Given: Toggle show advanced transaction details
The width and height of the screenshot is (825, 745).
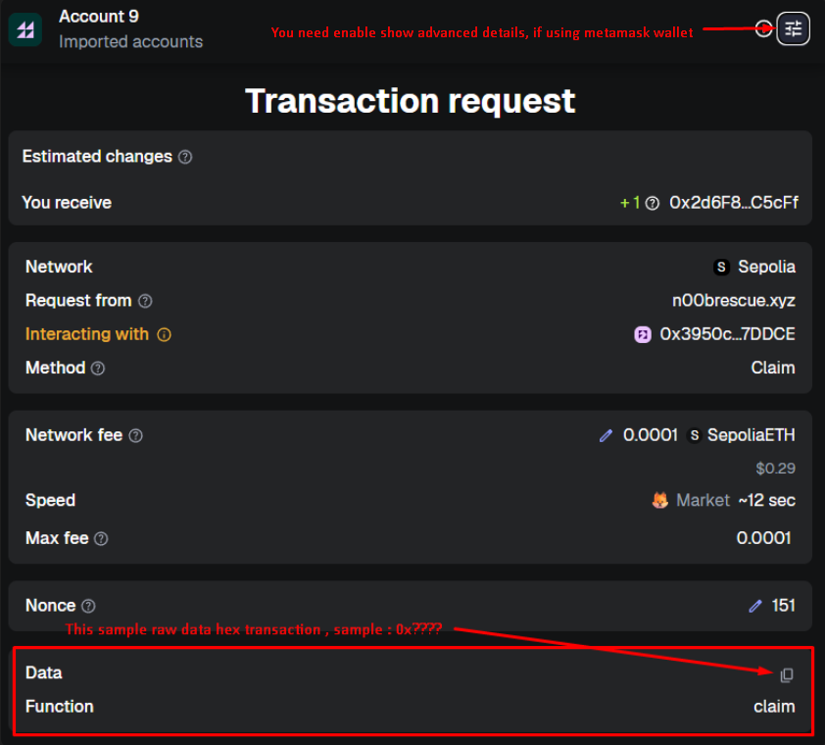Looking at the screenshot, I should click(793, 28).
